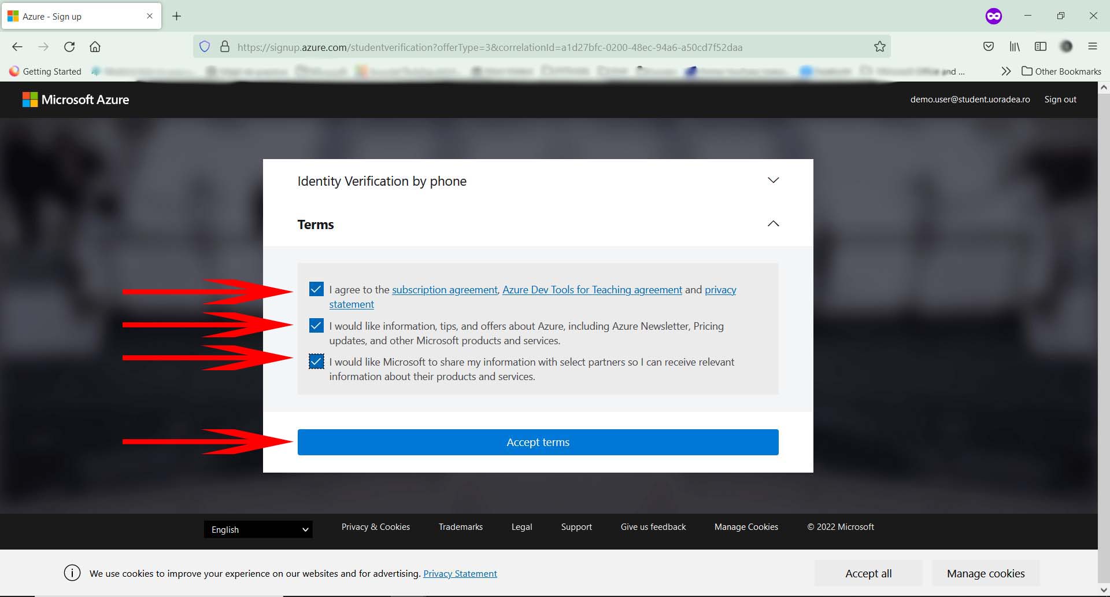The image size is (1110, 597).
Task: Bookmark this page with the star
Action: (x=880, y=47)
